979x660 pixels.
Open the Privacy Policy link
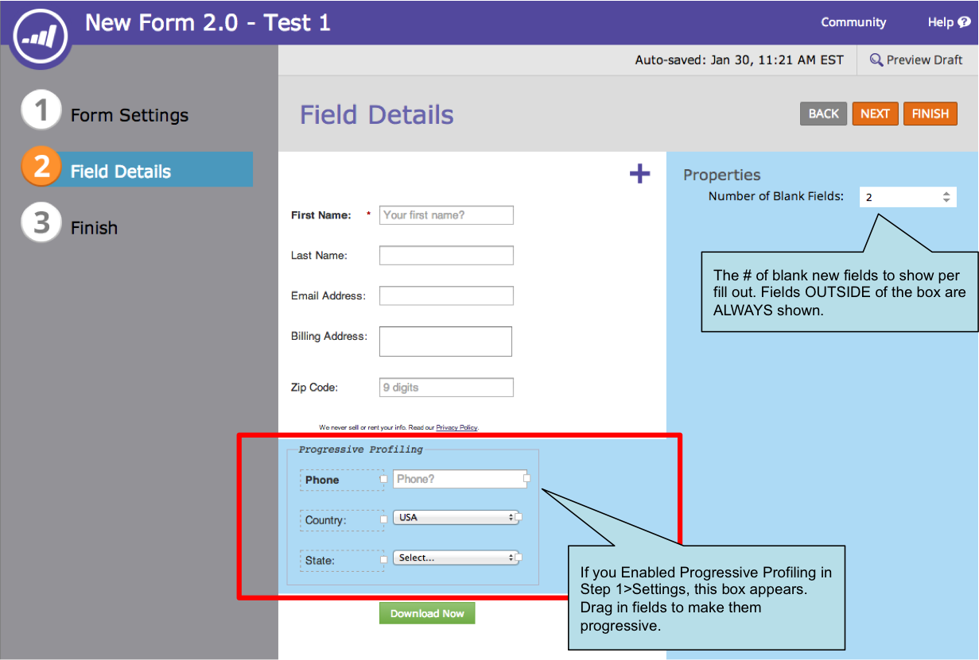tap(456, 427)
